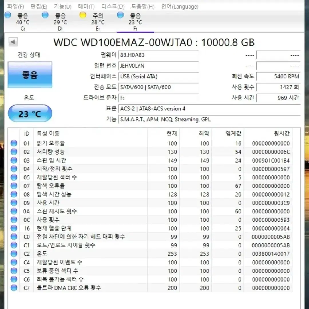Click the power-on hours value 969 시간
309x309 pixels.
[x=278, y=98]
